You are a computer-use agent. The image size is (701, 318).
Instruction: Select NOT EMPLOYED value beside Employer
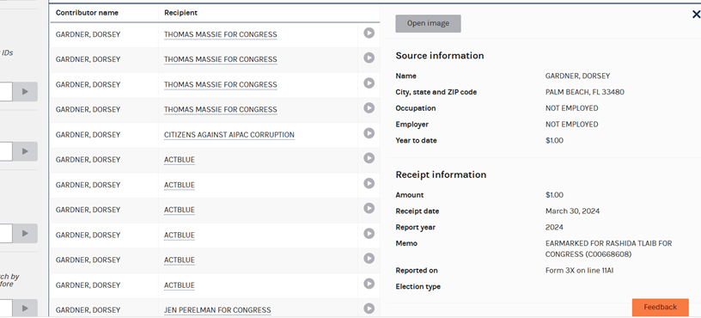coord(572,125)
